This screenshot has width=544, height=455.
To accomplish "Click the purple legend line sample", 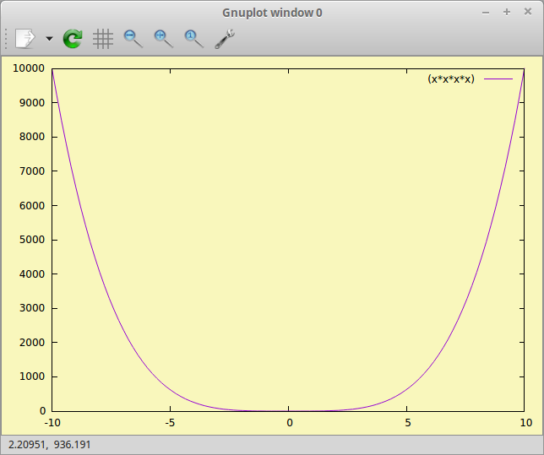I will 498,79.
